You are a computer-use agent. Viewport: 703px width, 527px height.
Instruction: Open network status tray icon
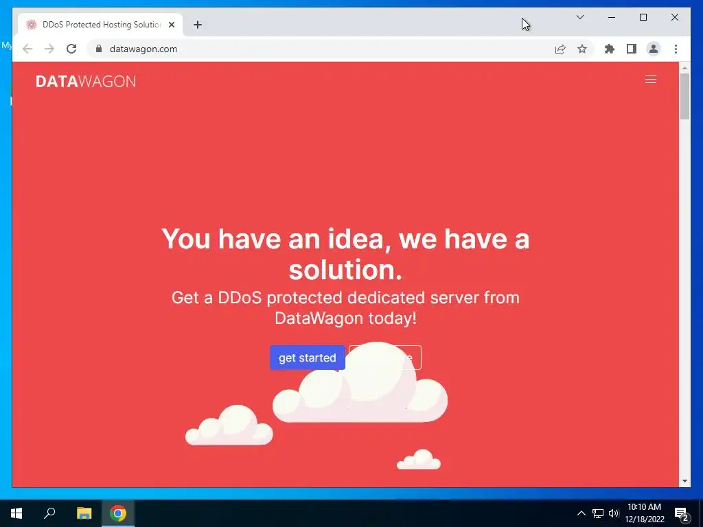pyautogui.click(x=598, y=513)
